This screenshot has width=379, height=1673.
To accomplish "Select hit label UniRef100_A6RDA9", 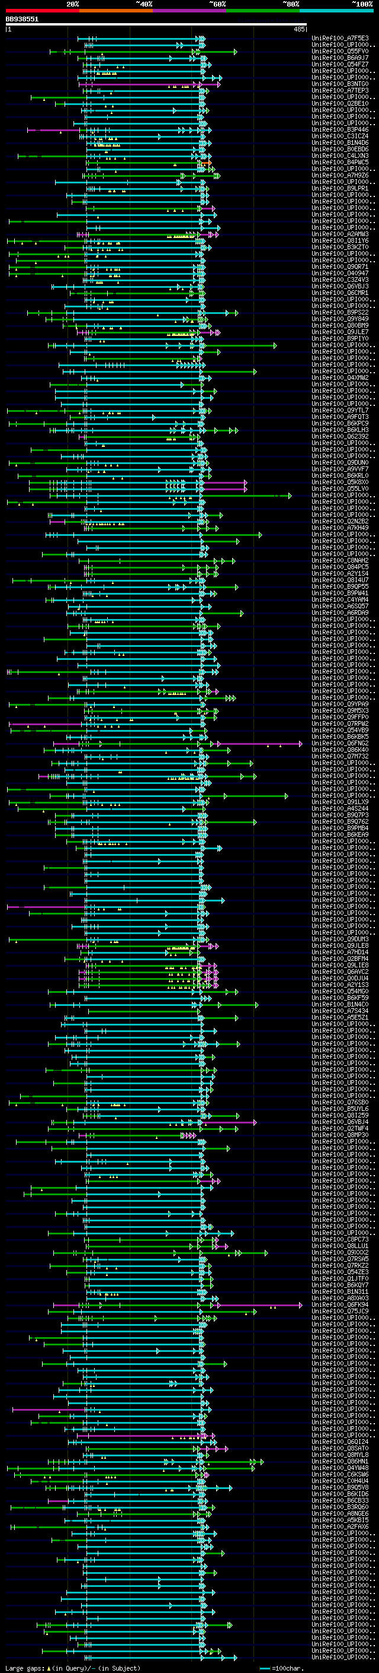I will [340, 613].
